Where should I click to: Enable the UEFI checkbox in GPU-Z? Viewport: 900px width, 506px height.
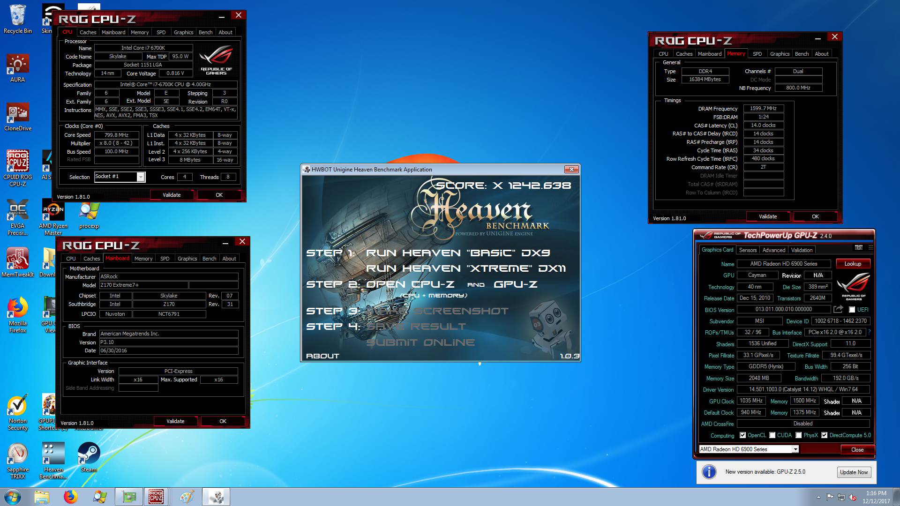click(852, 310)
